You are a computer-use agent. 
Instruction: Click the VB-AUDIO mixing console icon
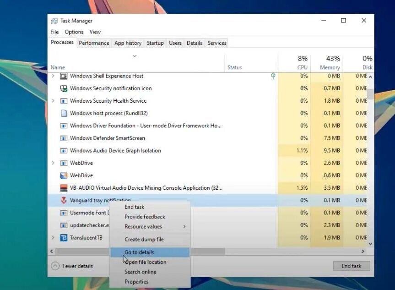(64, 188)
